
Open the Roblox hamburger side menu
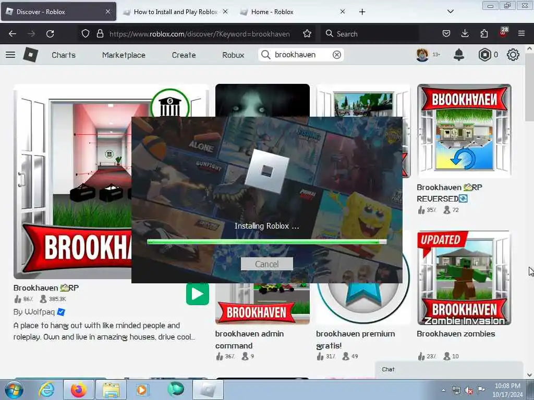click(x=10, y=55)
